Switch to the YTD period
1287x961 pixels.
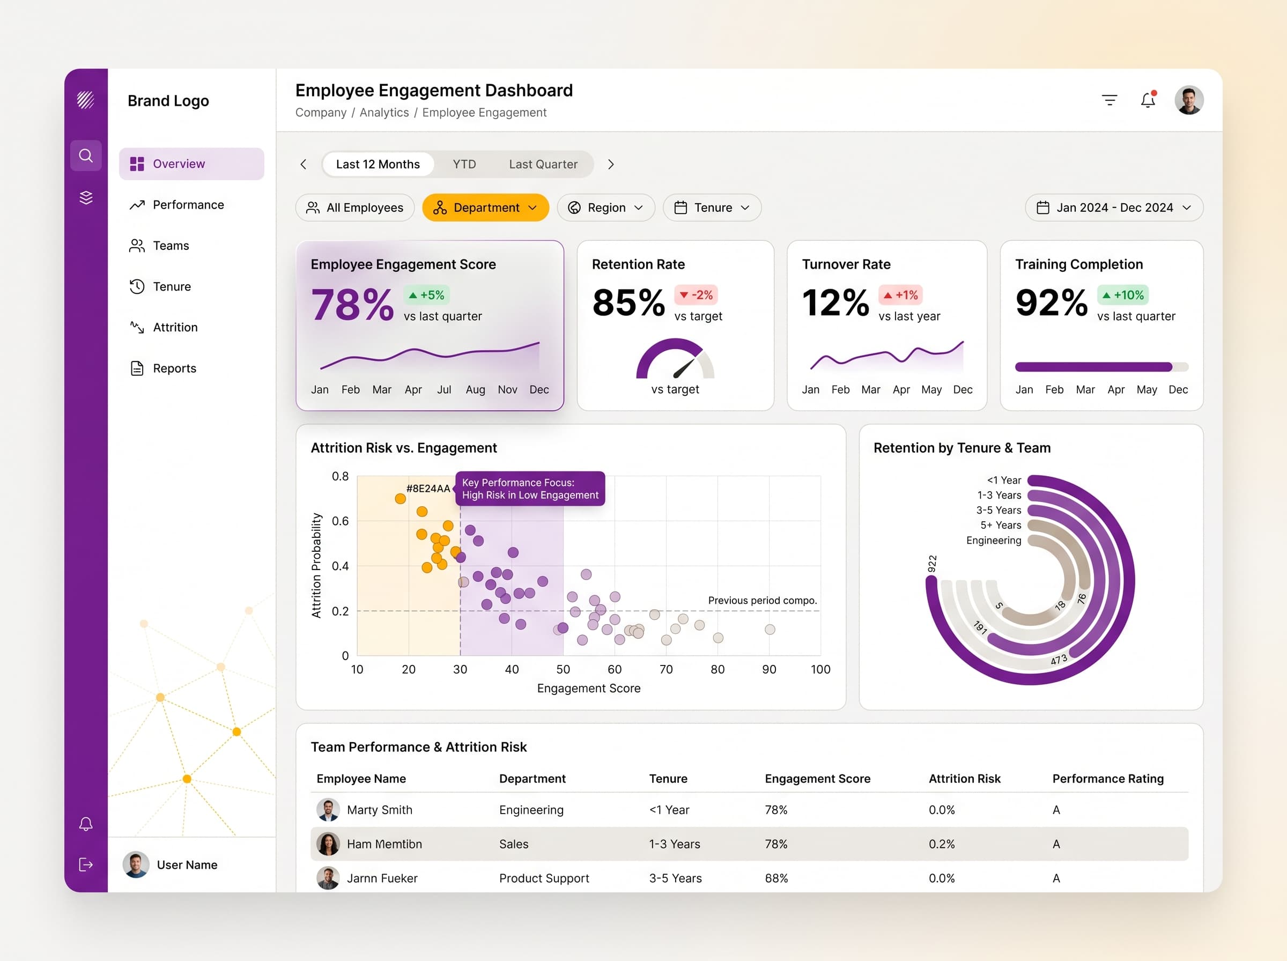tap(464, 165)
